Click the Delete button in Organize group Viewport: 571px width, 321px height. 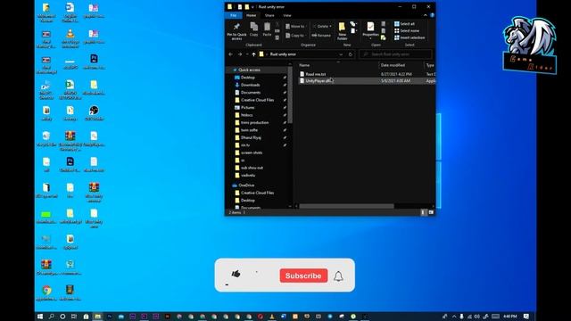click(x=322, y=26)
